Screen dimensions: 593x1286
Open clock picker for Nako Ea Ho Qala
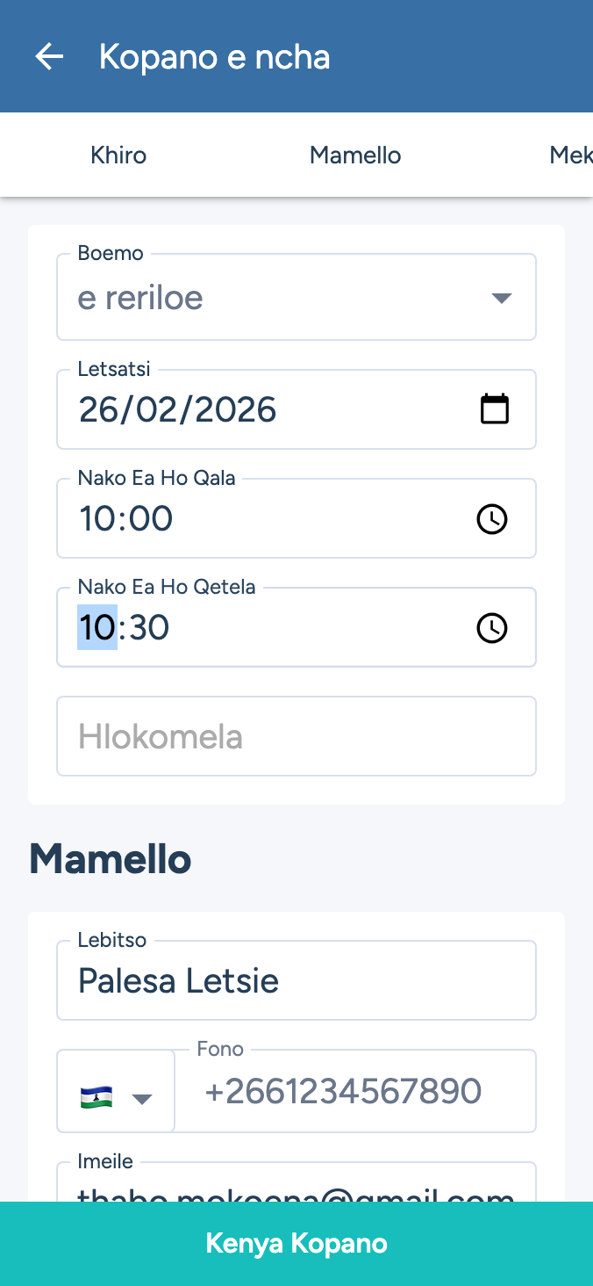click(x=492, y=519)
